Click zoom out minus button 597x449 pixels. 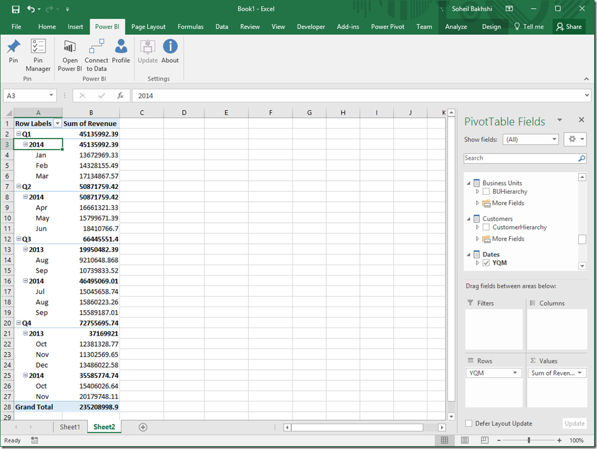(499, 440)
